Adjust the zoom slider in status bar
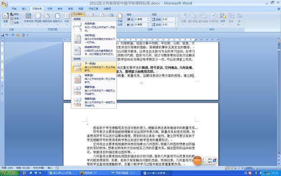 (266, 168)
